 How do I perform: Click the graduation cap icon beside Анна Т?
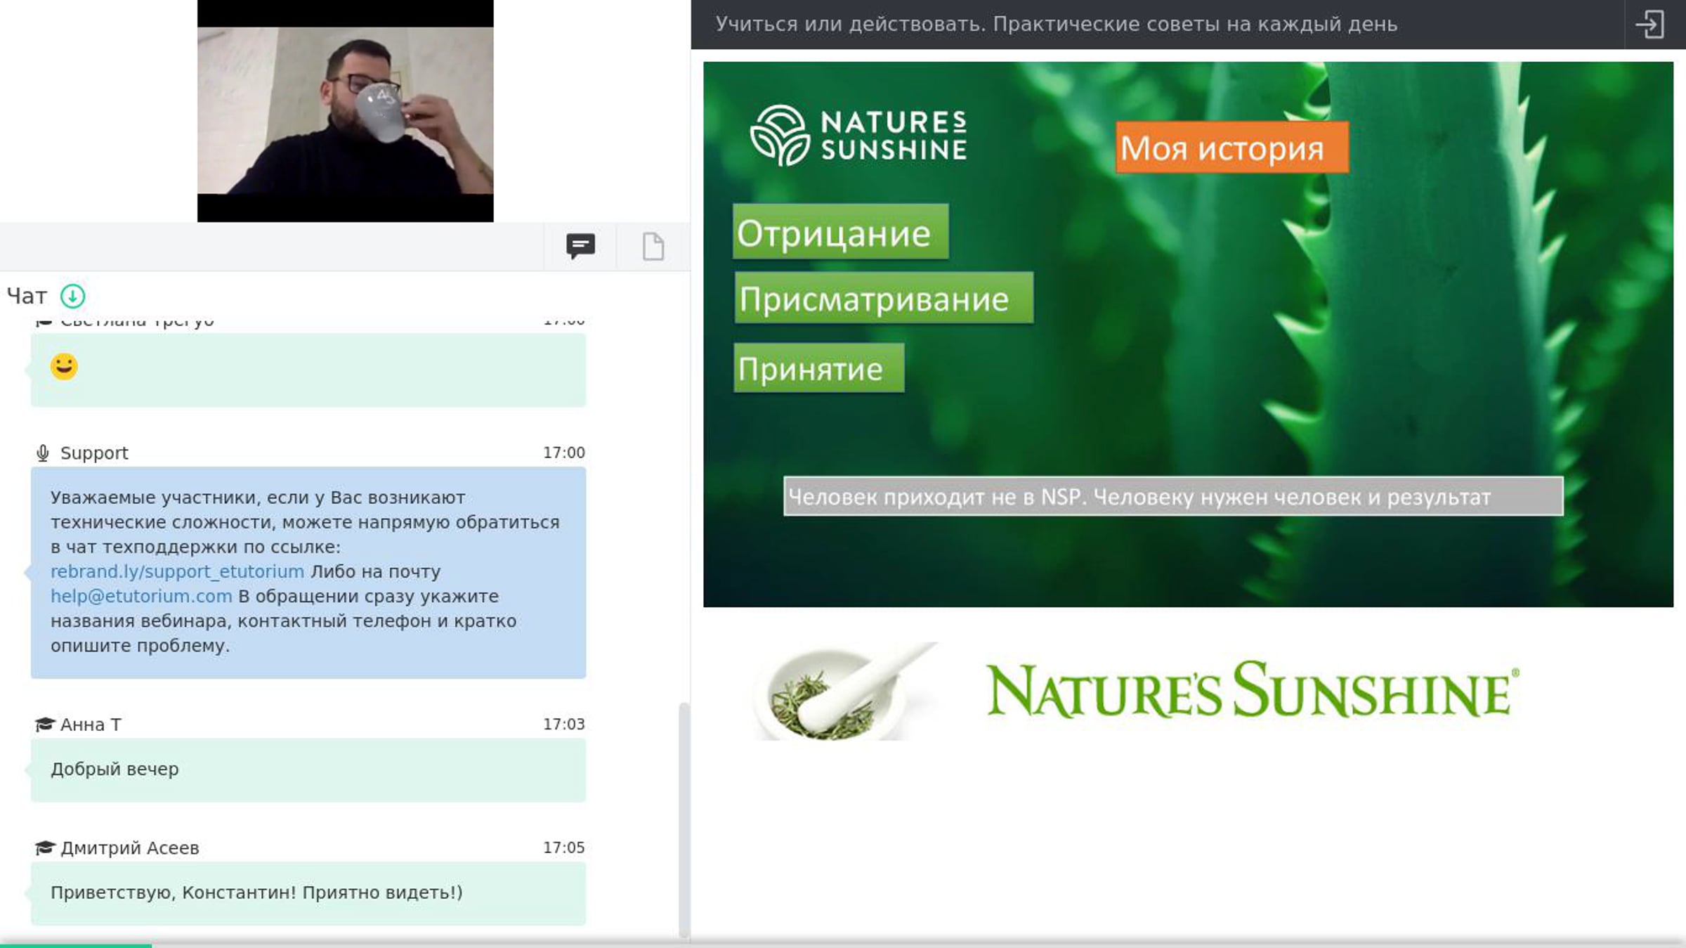45,725
